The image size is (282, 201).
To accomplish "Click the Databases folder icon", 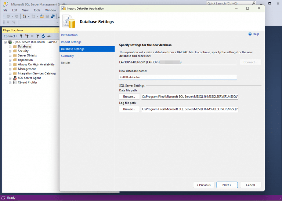I will (x=15, y=46).
